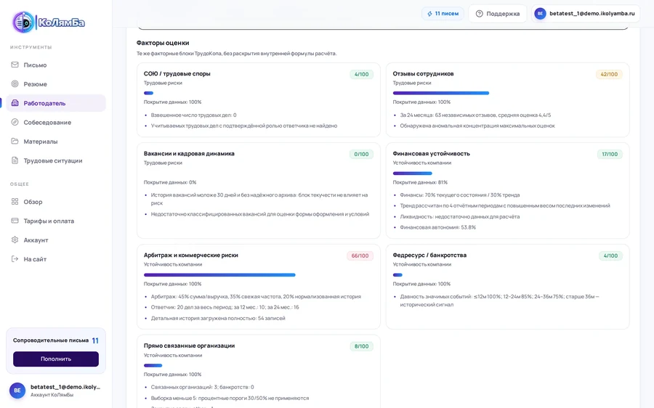654x408 pixels.
Task: Click the Прямо связанные организации progress bar
Action: (x=153, y=365)
